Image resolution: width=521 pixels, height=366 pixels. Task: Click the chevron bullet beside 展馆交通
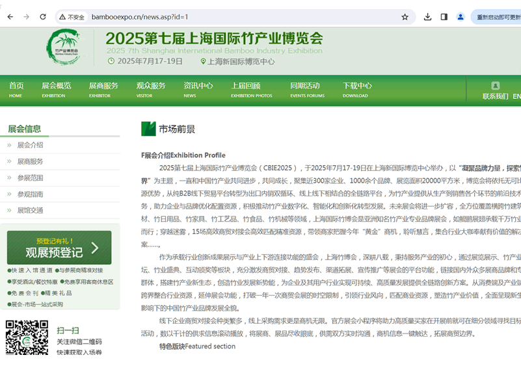[x=9, y=210]
